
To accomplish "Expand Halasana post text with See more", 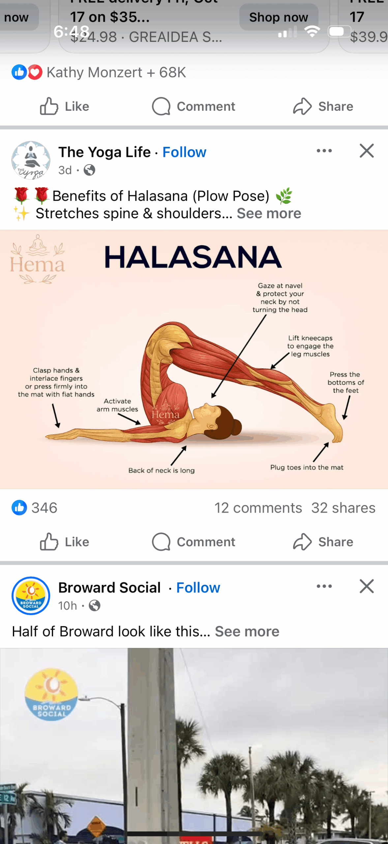I will pos(269,213).
